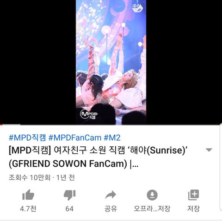Open the #MPD직캠 hashtag link

click(27, 137)
